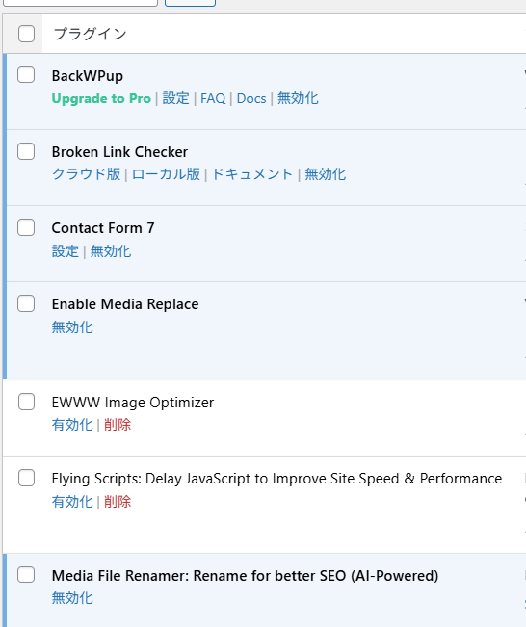Activate Flying Scripts via 有効化

(72, 502)
